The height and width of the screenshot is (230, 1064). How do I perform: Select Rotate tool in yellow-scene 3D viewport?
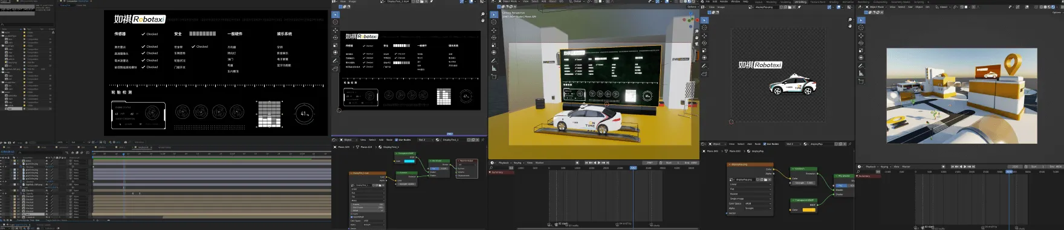pyautogui.click(x=494, y=37)
